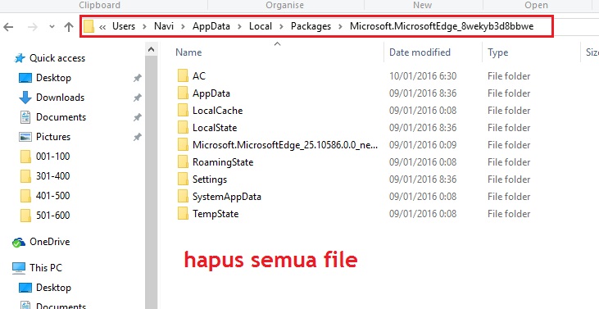Select the Settings folder icon
Image resolution: width=599 pixels, height=309 pixels.
183,179
